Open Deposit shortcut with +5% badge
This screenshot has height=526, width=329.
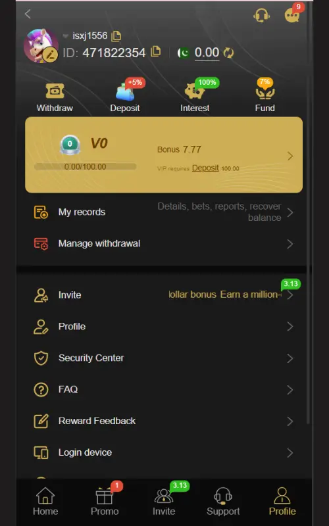tap(125, 97)
